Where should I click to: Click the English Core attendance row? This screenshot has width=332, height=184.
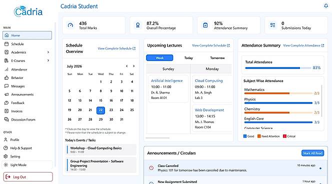click(x=281, y=120)
